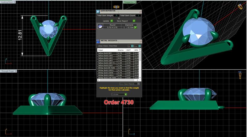The height and width of the screenshot is (137, 247).
Task: Select the White Gold:9K PdW row
Action: (118, 68)
